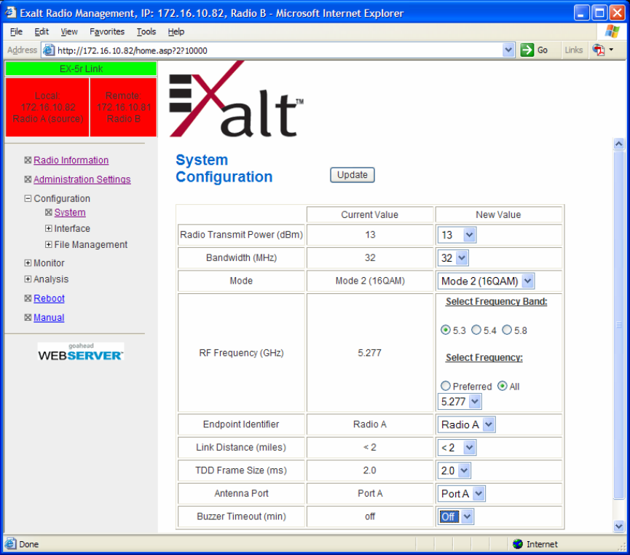Click the Remote radio red status box
Viewport: 630px width, 555px height.
tap(123, 107)
